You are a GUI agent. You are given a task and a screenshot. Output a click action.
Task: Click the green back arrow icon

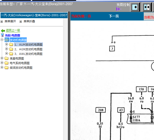3,31
